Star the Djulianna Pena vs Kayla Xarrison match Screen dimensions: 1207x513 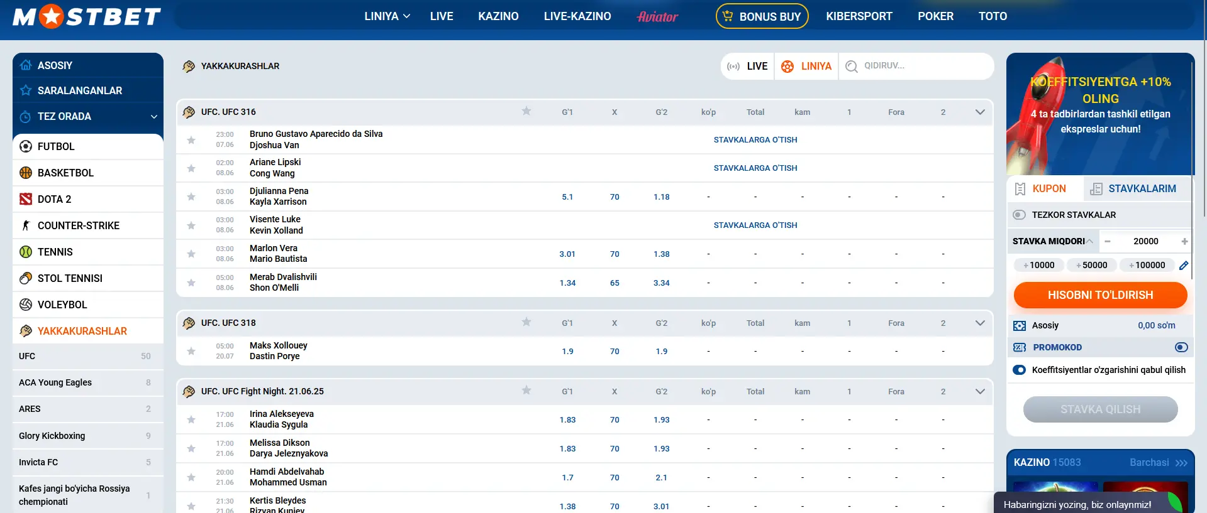click(191, 197)
